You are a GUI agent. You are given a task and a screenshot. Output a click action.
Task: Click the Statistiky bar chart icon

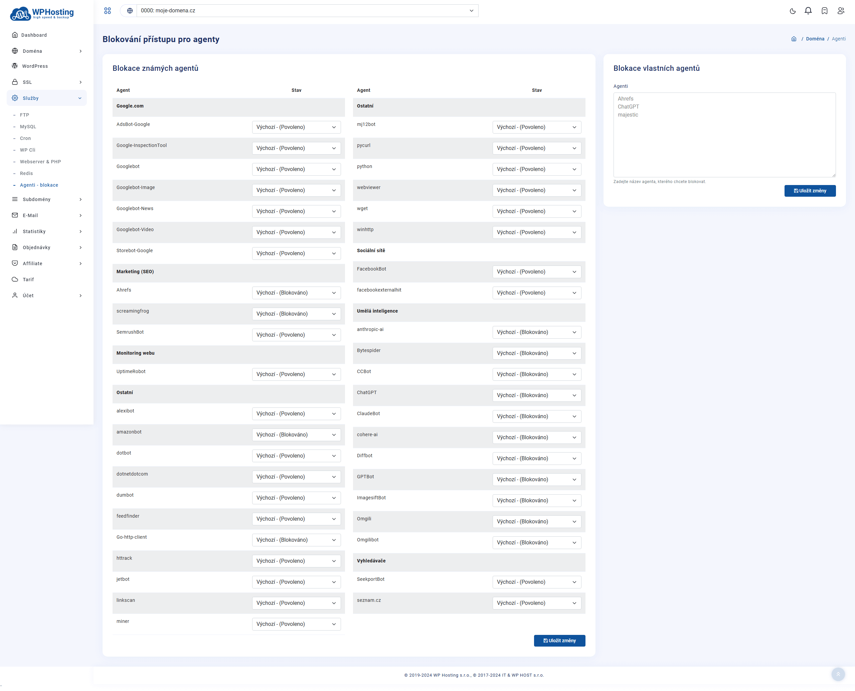click(15, 231)
